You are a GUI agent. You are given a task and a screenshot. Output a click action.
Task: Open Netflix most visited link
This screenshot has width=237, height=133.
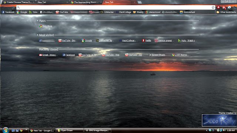147,40
